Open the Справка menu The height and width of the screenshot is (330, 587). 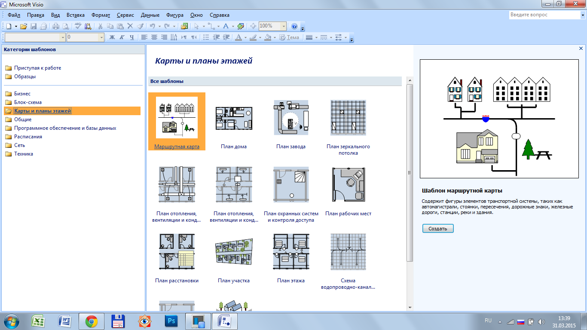point(220,15)
